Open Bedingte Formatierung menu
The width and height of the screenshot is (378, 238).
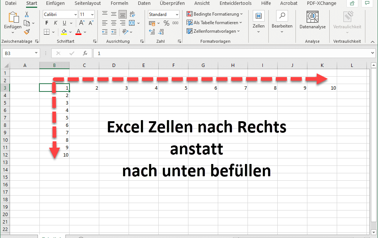click(214, 14)
